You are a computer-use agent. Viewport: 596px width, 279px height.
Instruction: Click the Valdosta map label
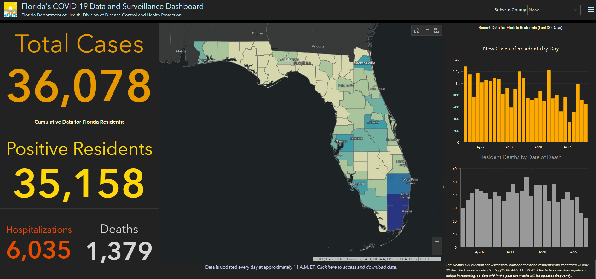pos(318,46)
